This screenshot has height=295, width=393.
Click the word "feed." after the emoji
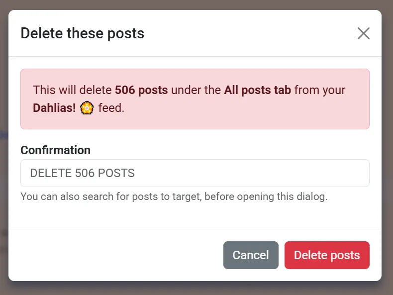click(x=111, y=107)
